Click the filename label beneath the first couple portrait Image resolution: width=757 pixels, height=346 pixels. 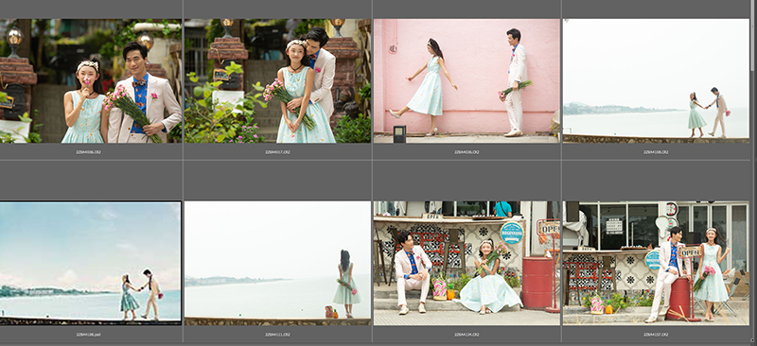pos(88,152)
